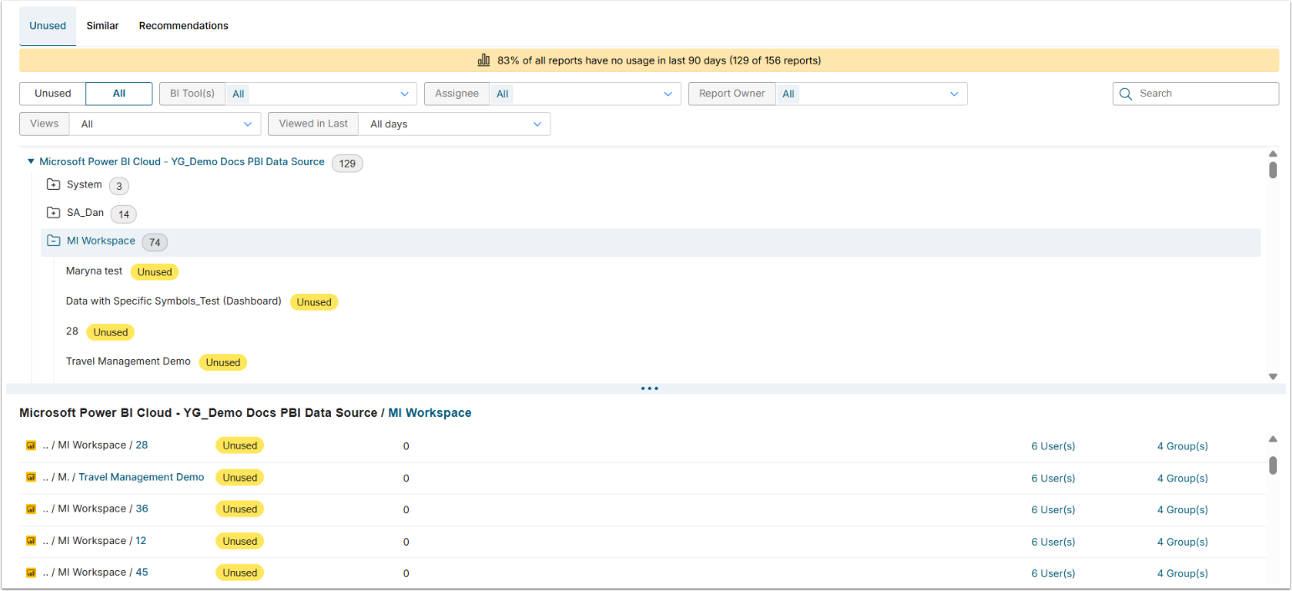Viewport: 1292px width, 591px height.
Task: Select Maryna test in the tree
Action: (x=94, y=271)
